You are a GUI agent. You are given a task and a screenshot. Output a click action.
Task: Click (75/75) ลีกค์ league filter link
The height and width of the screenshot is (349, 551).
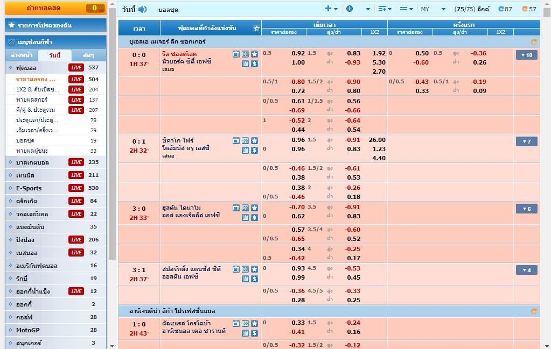(472, 9)
